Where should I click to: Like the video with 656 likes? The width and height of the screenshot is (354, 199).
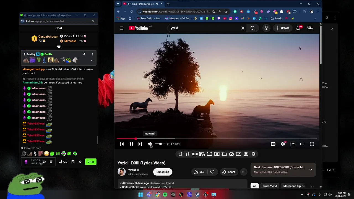coord(199,172)
